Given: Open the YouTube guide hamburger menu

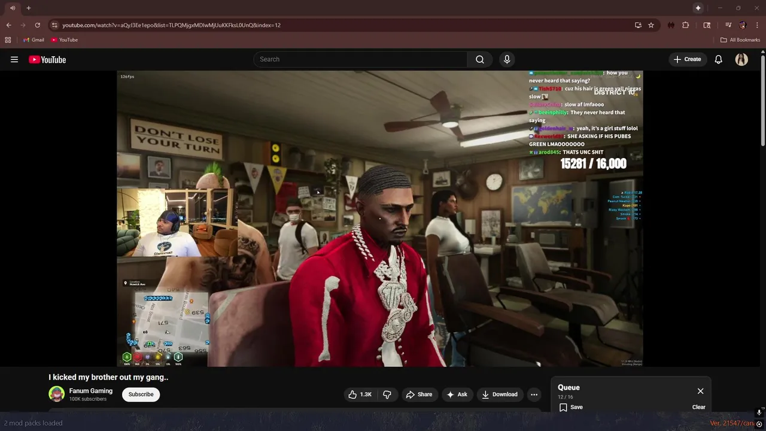Looking at the screenshot, I should click(14, 59).
